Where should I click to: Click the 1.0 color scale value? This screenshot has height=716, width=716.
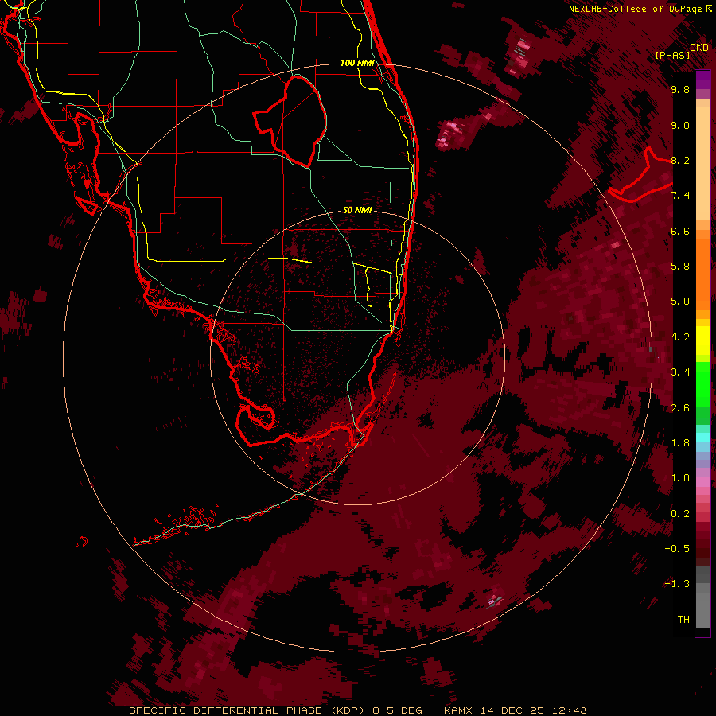pyautogui.click(x=680, y=478)
